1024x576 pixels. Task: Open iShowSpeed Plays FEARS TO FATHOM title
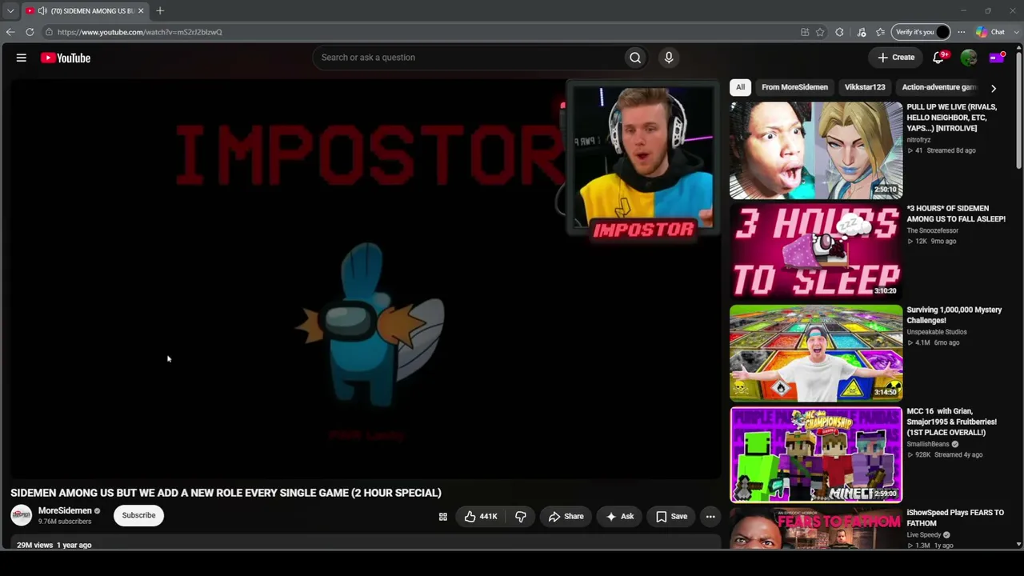pos(955,518)
